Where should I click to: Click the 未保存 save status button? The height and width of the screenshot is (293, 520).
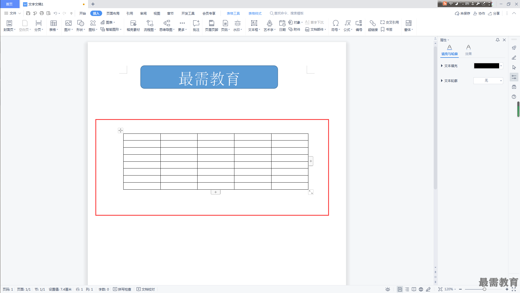pyautogui.click(x=463, y=13)
